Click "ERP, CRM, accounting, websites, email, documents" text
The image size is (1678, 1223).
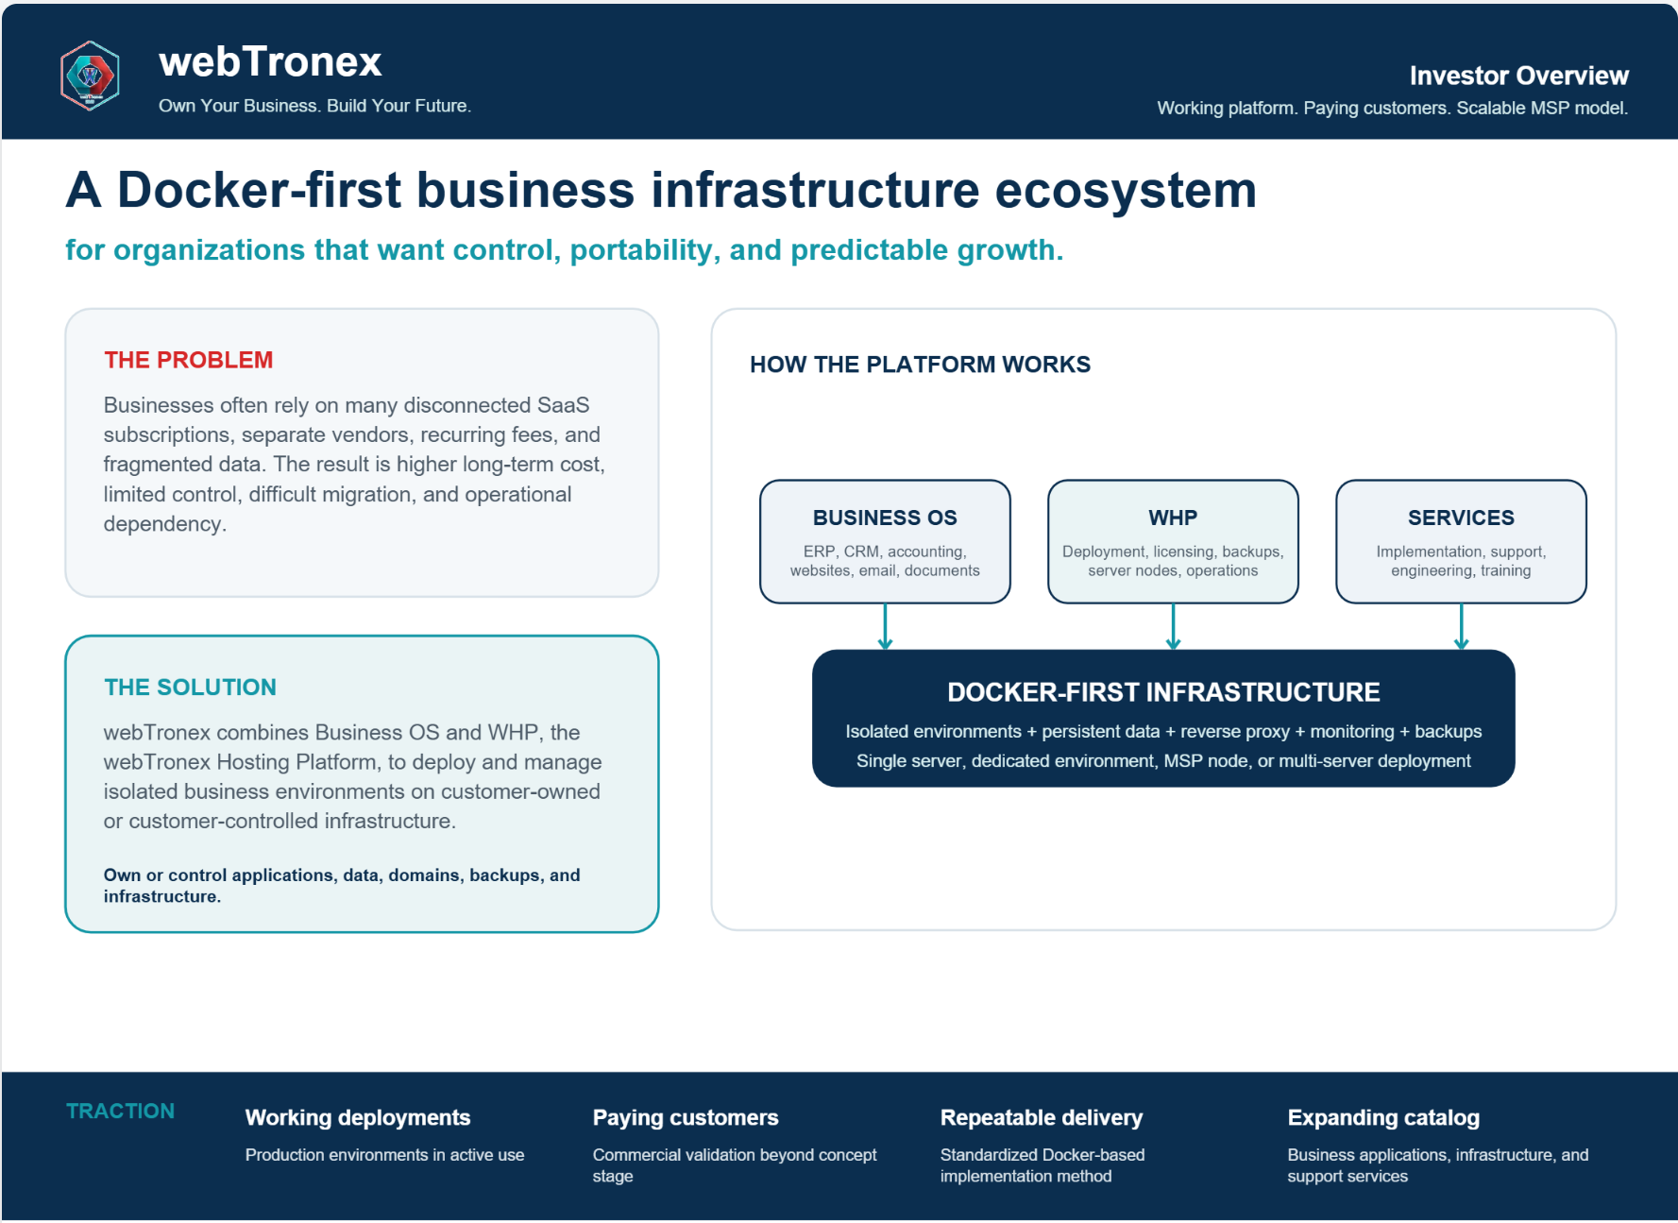pos(885,561)
